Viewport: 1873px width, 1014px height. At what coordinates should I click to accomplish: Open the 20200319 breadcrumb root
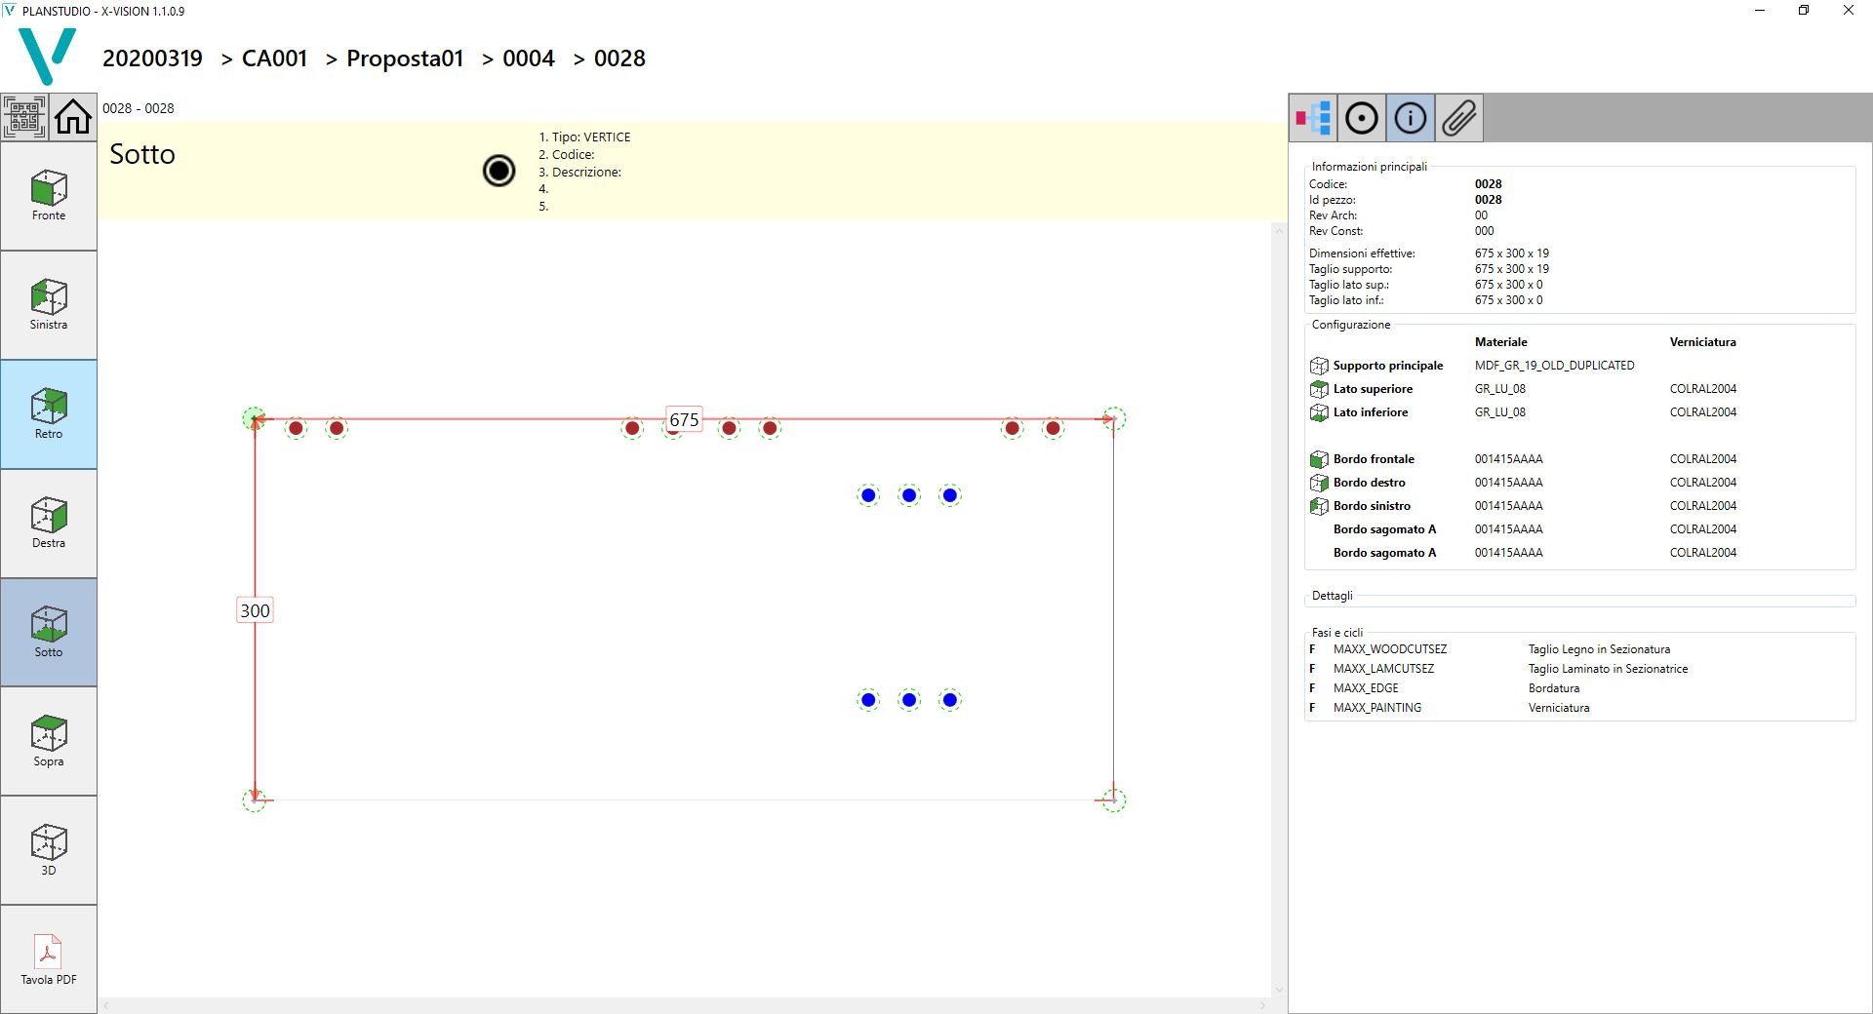[x=152, y=58]
